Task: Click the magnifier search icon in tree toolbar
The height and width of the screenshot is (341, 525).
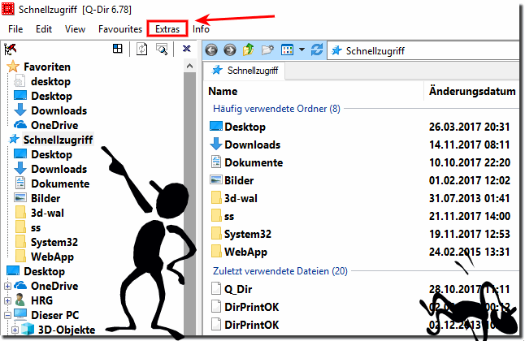Action: tap(162, 50)
